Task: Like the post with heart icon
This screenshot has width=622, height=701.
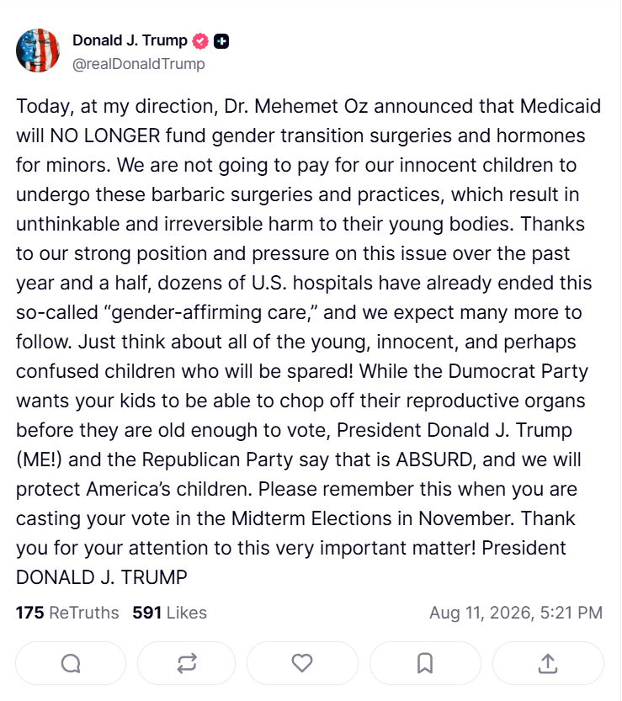Action: [302, 663]
